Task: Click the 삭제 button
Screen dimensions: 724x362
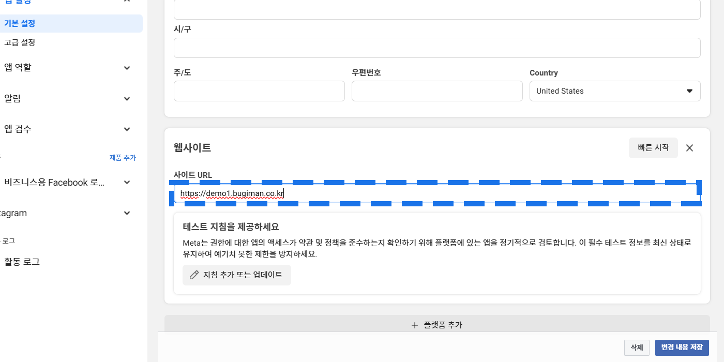Action: [637, 348]
